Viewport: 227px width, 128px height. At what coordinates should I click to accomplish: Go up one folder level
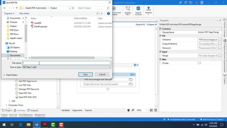(17, 8)
